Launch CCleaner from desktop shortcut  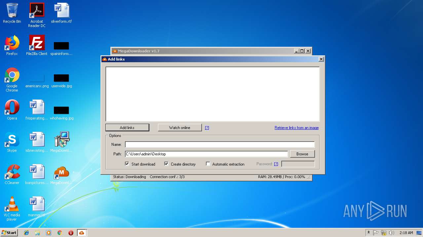(12, 174)
